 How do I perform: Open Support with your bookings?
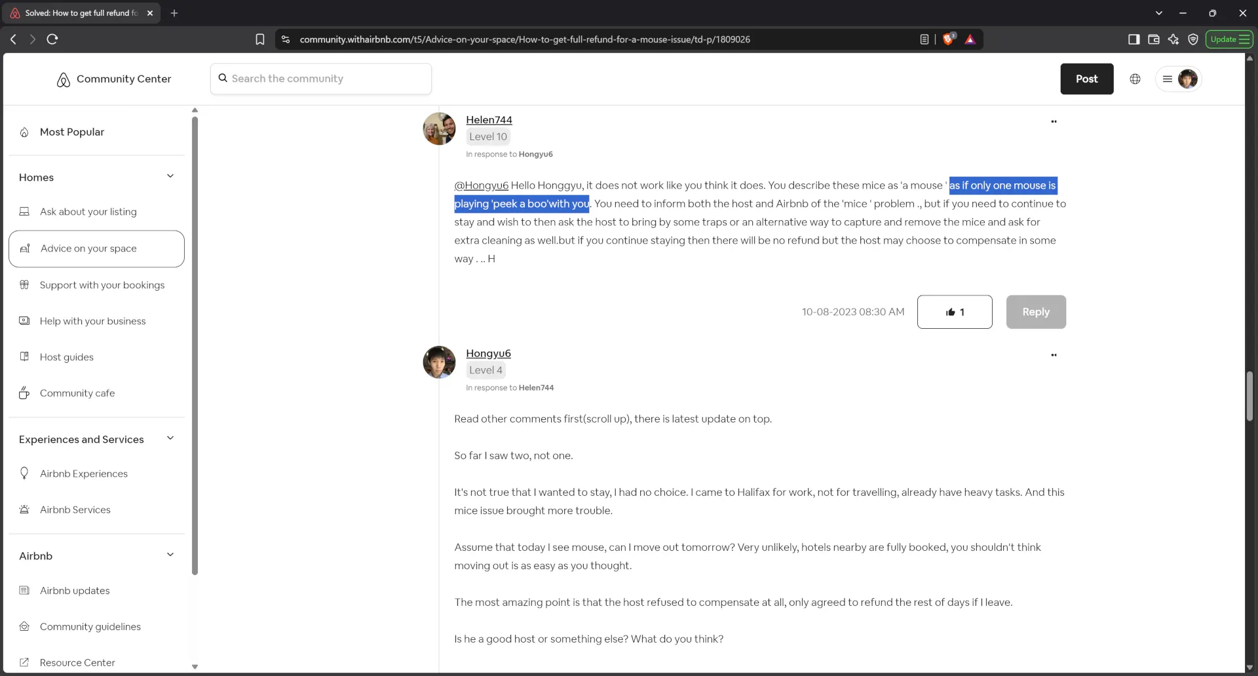[102, 285]
